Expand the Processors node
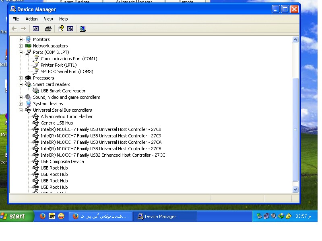322x241 pixels. tap(21, 78)
